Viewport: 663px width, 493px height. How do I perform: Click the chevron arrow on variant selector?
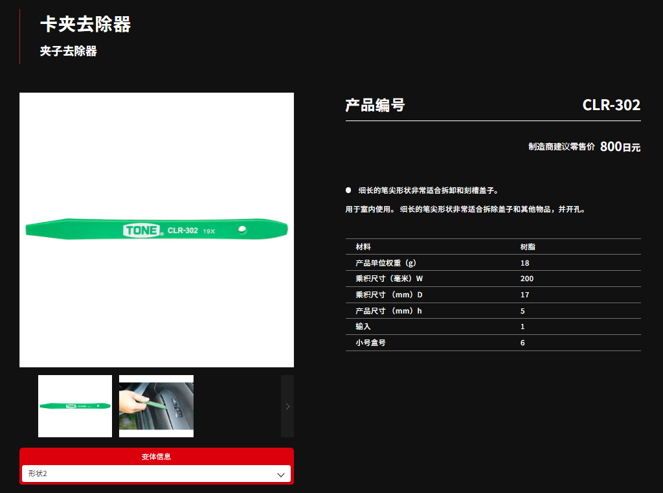(x=281, y=474)
